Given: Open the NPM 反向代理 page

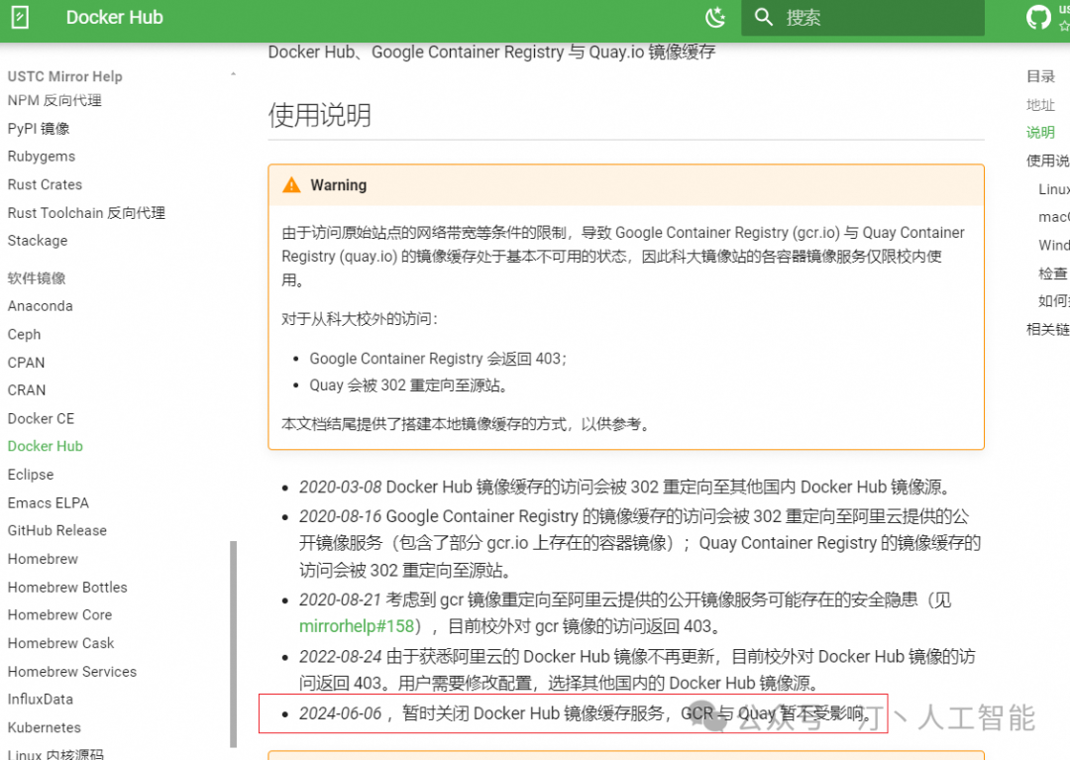Looking at the screenshot, I should [54, 100].
